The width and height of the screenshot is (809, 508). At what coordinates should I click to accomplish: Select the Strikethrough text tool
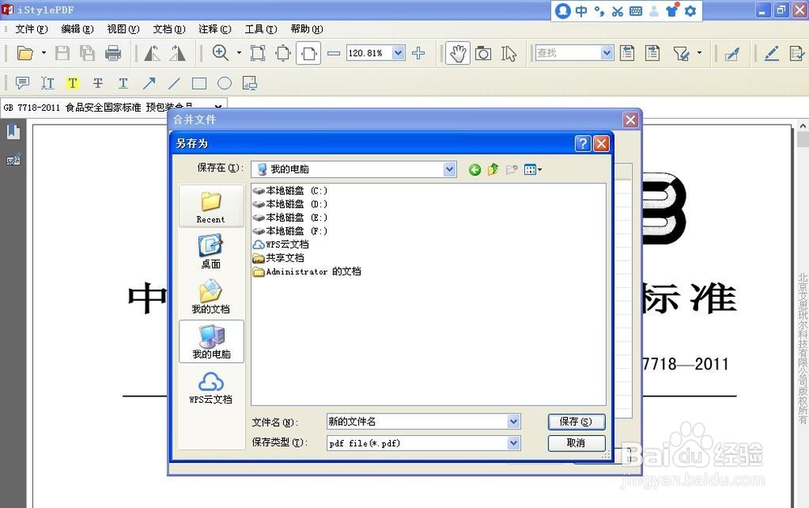pos(98,83)
